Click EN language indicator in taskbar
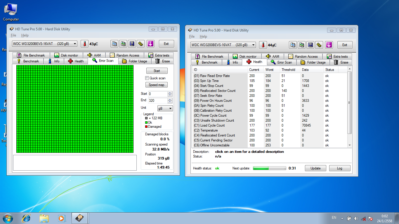The image size is (399, 224). pos(334,218)
